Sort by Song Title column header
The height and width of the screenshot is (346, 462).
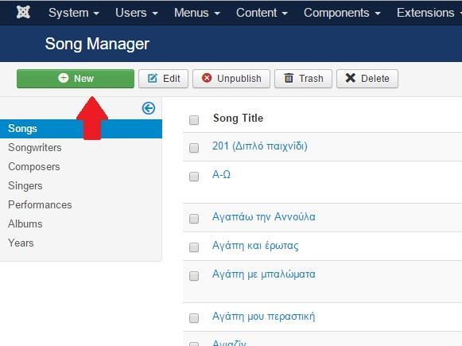click(x=238, y=119)
